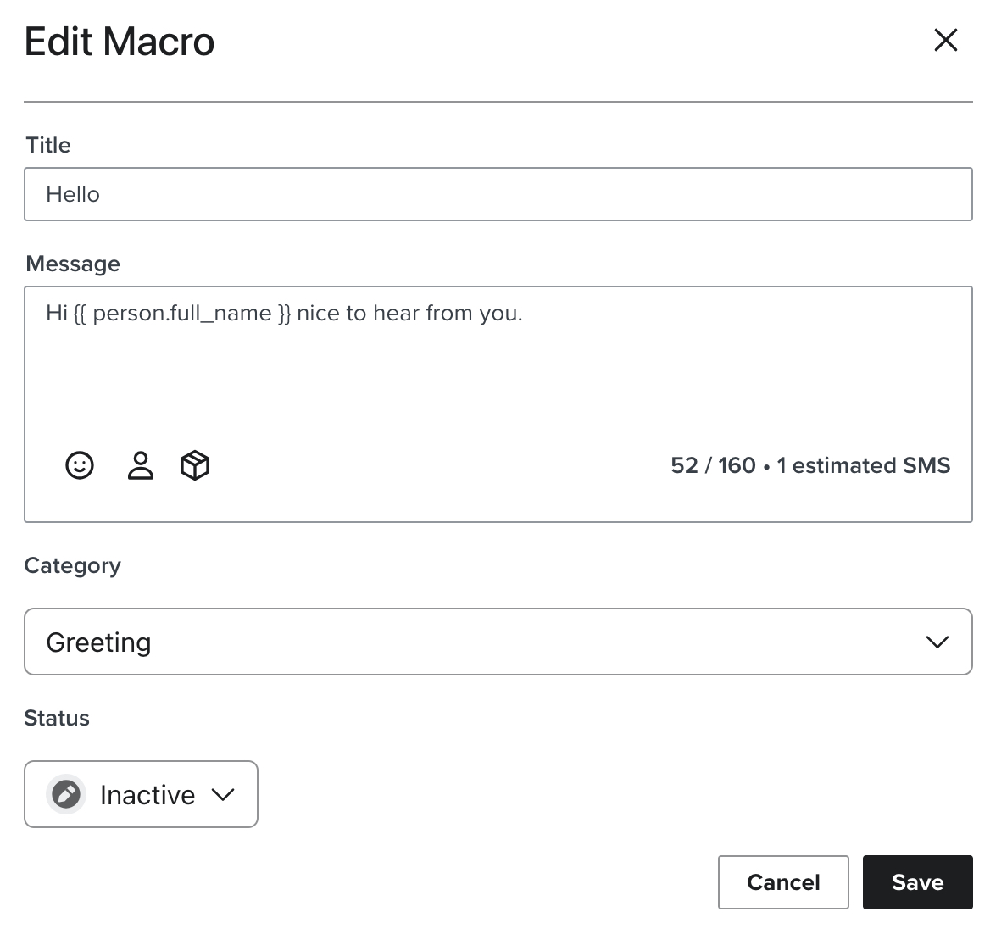Open the emoji picker in message box

pos(80,465)
